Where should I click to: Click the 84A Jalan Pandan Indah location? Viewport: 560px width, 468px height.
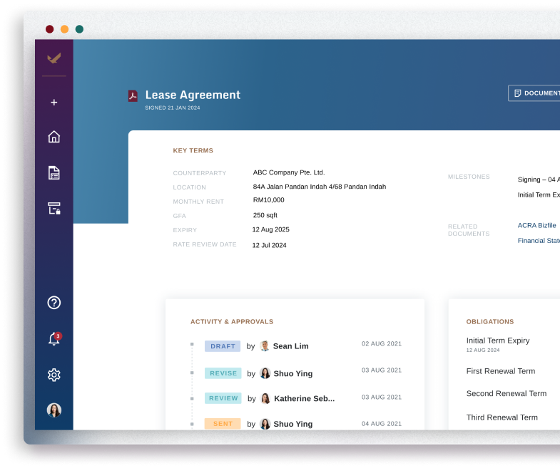[320, 187]
